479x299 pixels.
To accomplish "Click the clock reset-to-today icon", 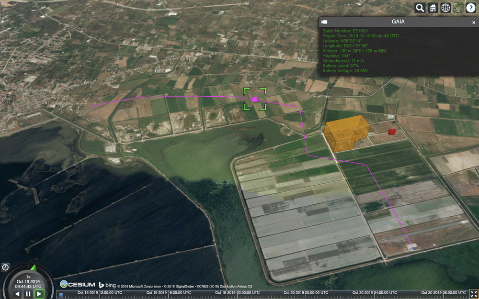I will 5,267.
